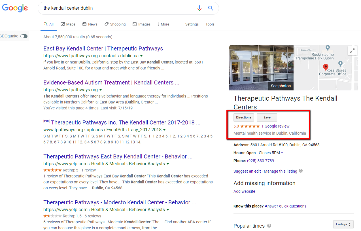Open the More search menu
The image size is (361, 231).
[163, 24]
